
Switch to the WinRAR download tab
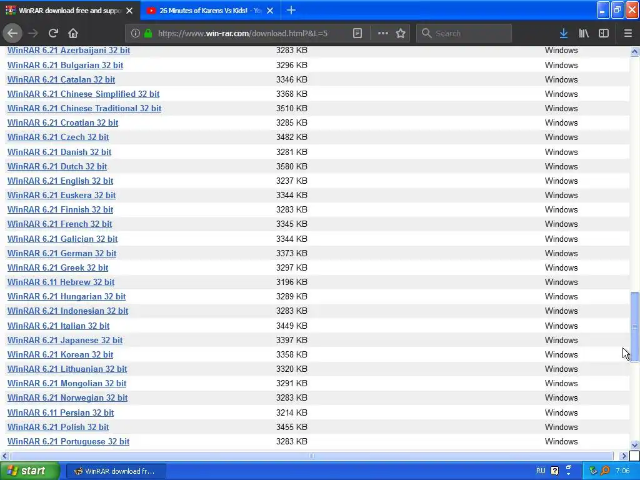(x=70, y=11)
